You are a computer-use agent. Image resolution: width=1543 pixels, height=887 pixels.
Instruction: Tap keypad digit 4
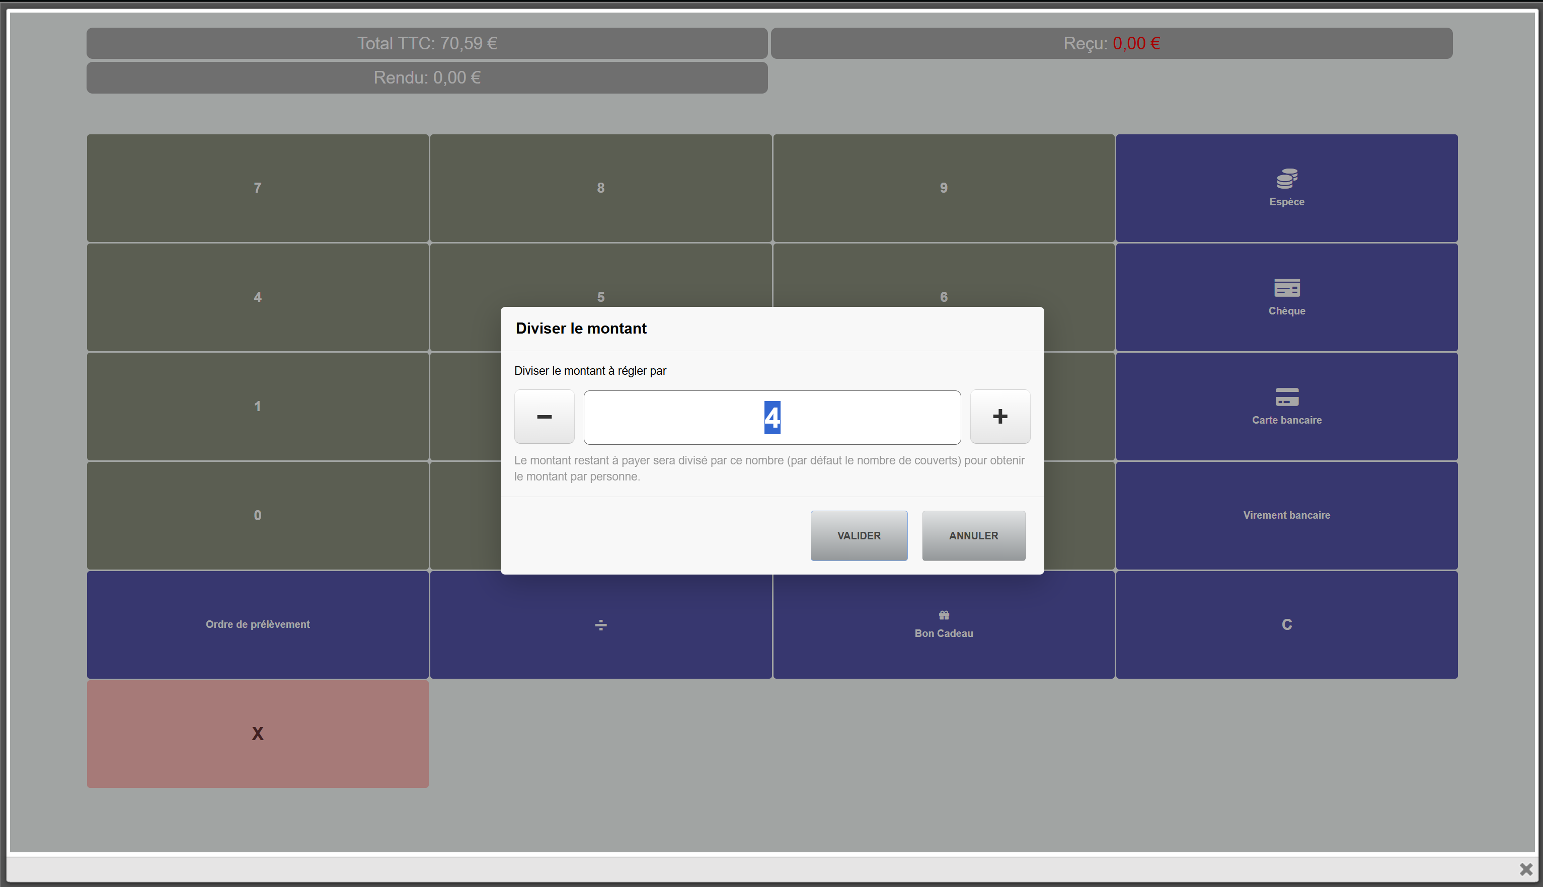[x=258, y=297]
